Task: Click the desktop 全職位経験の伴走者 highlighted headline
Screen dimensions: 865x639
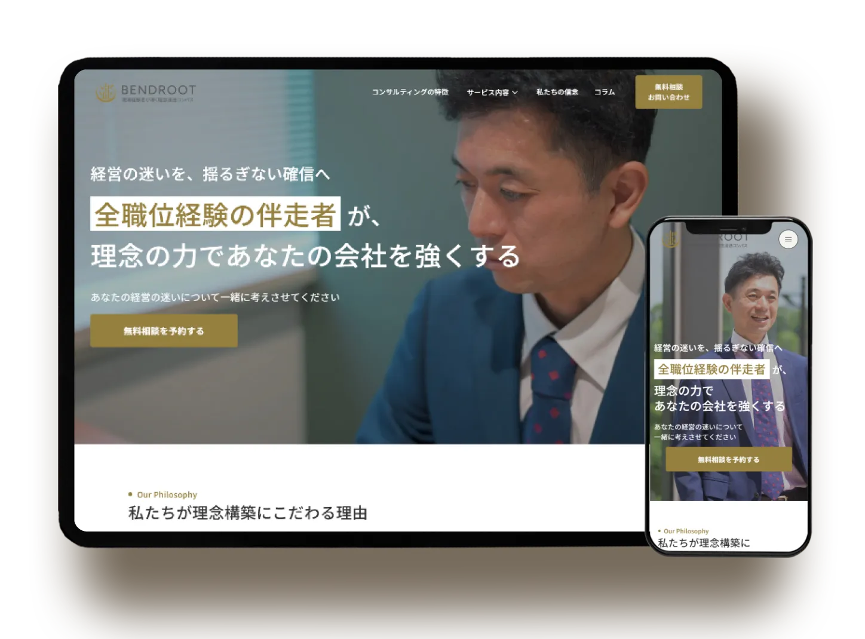Action: click(x=215, y=214)
